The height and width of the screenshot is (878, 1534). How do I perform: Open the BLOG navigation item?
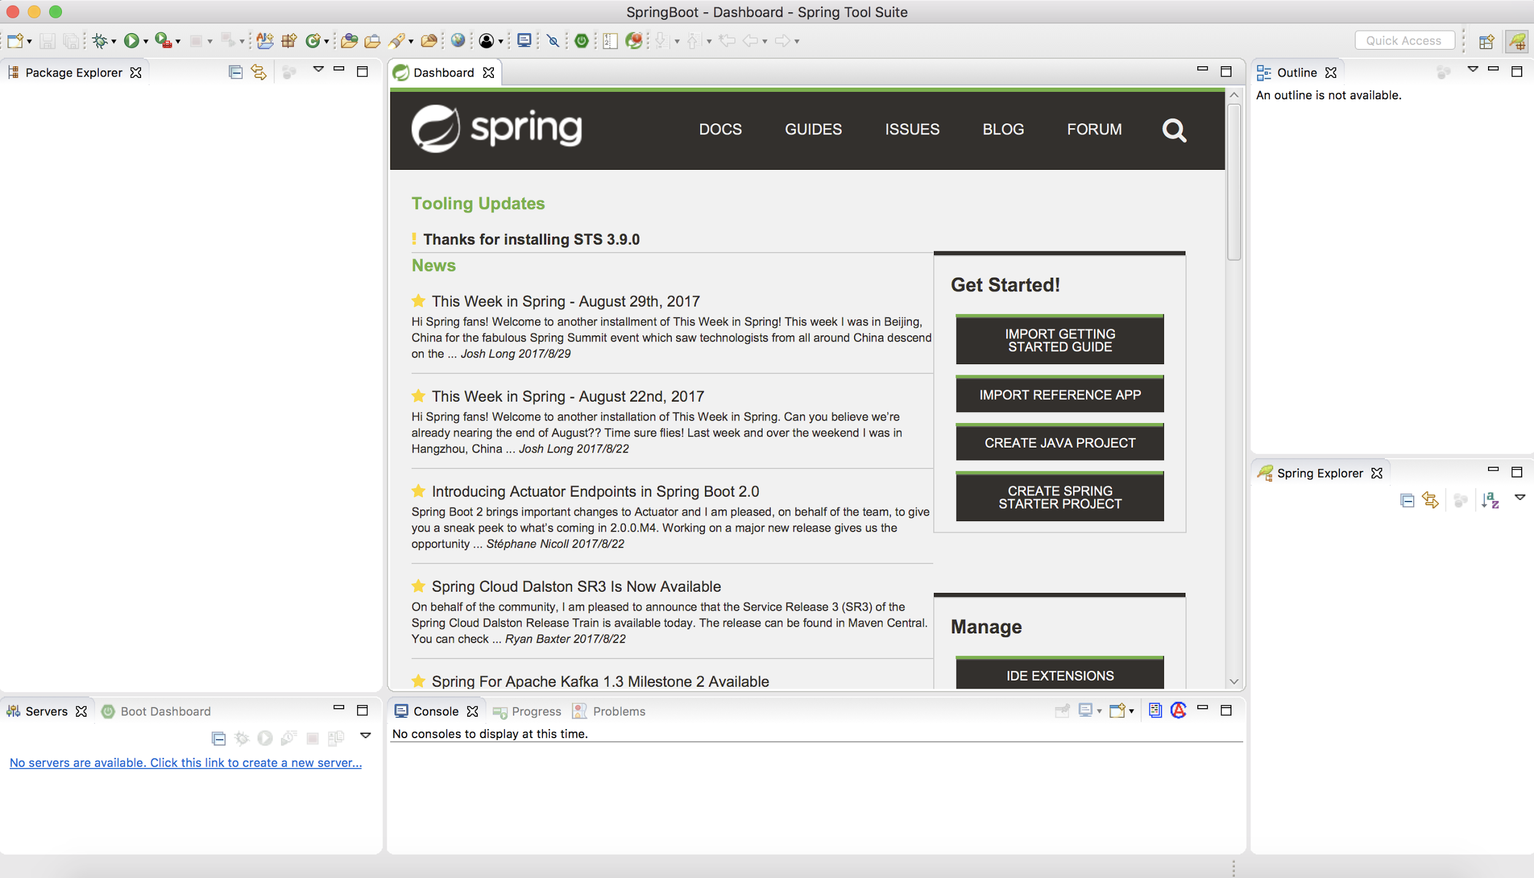[1003, 129]
